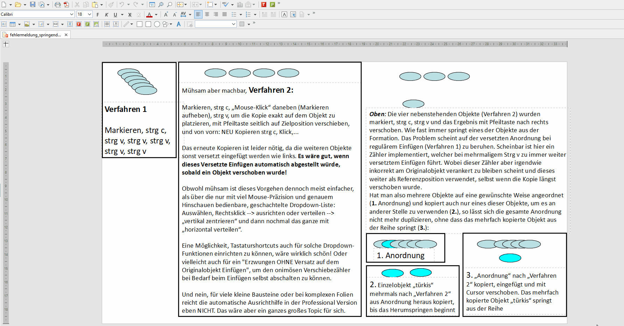Screen dimensions: 624x326
Task: Export to PDF with the red PDF icon
Action: [x=66, y=5]
